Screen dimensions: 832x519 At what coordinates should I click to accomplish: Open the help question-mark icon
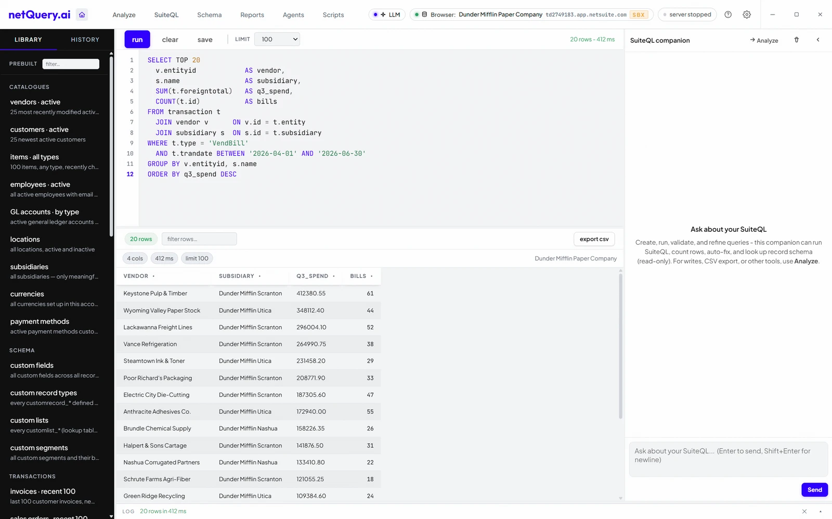[728, 15]
